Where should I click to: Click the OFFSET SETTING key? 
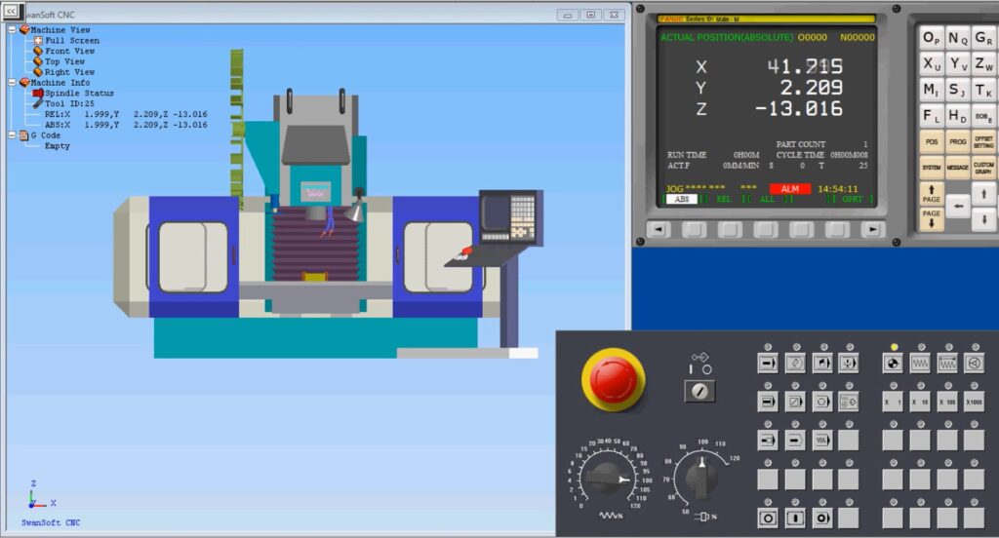(983, 142)
